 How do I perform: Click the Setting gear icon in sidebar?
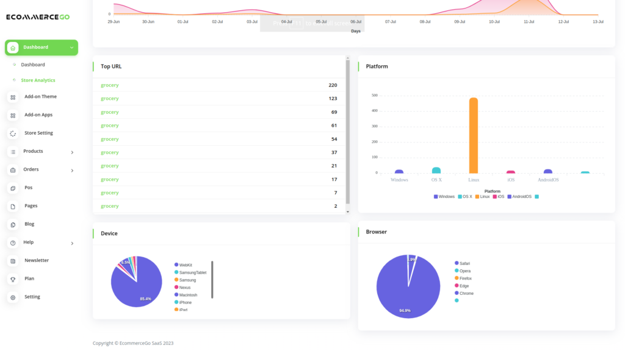tap(13, 297)
